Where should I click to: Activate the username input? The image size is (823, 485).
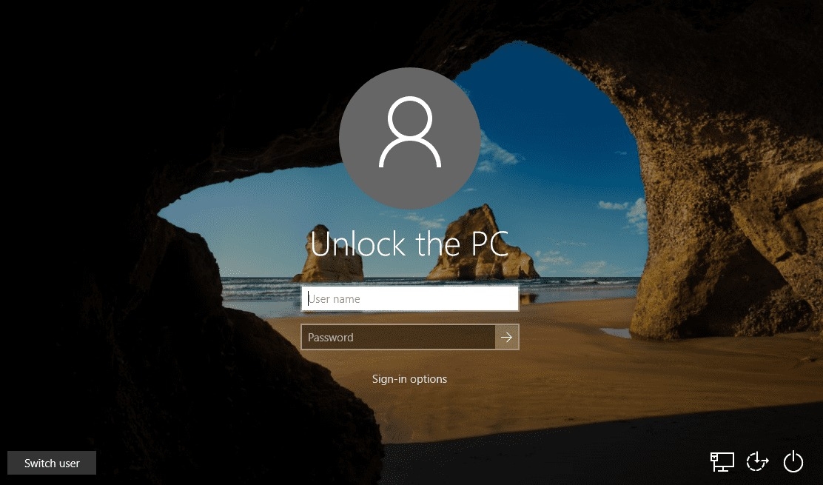point(409,298)
